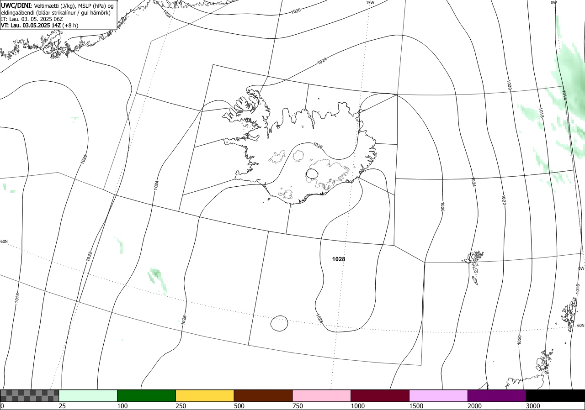Click legend scale value "750"
This screenshot has width=585, height=410.
pyautogui.click(x=298, y=406)
